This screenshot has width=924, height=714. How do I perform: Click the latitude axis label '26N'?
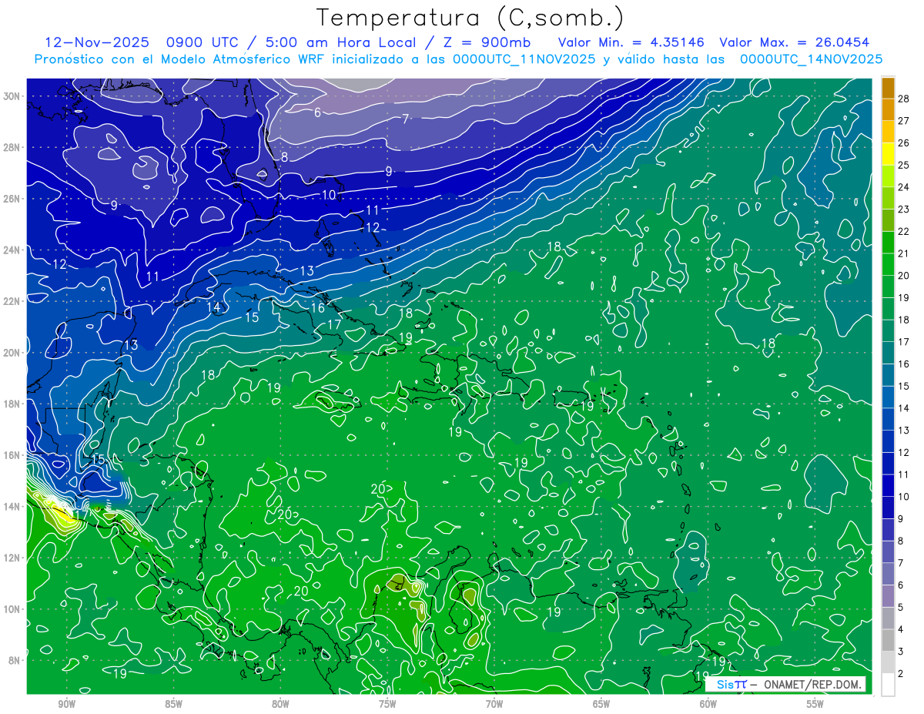pyautogui.click(x=11, y=199)
